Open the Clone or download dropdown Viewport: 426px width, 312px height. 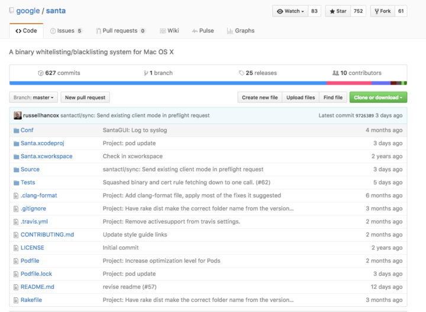[x=378, y=97]
